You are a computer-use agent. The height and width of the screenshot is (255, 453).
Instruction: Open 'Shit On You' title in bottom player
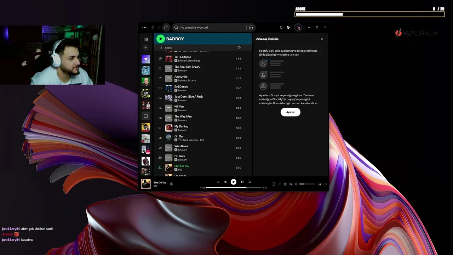(x=160, y=182)
